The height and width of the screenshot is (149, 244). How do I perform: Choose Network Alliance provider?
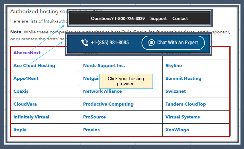coord(102,91)
